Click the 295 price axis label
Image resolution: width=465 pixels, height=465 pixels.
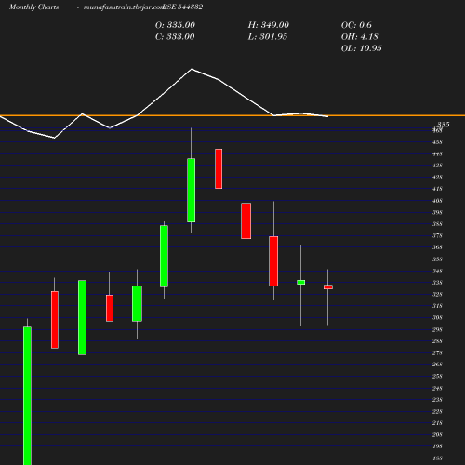tap(437, 330)
